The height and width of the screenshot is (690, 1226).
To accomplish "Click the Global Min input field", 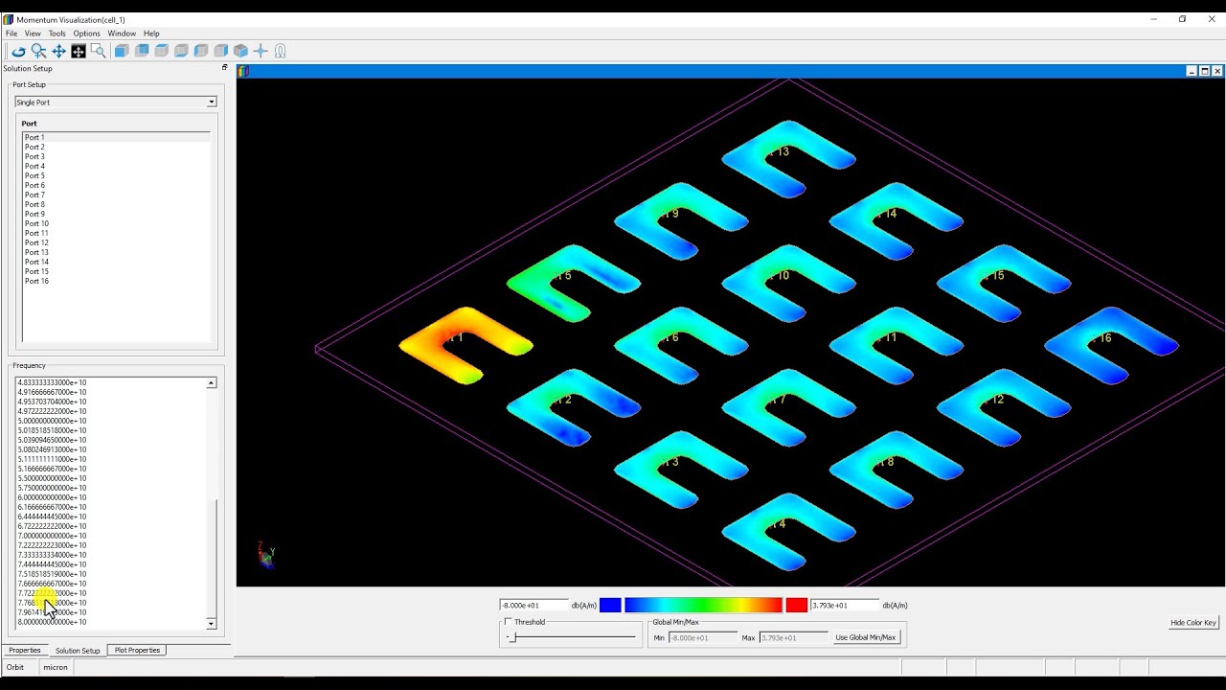I will pos(702,637).
